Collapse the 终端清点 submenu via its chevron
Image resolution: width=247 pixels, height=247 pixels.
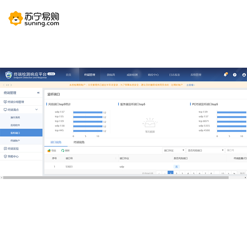(36, 109)
